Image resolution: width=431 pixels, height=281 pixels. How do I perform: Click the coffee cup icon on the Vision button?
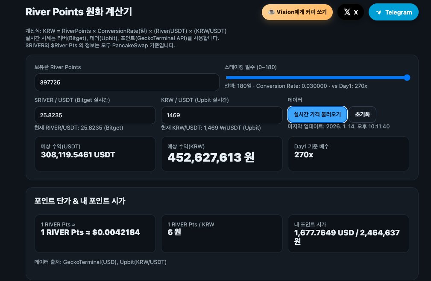point(271,12)
